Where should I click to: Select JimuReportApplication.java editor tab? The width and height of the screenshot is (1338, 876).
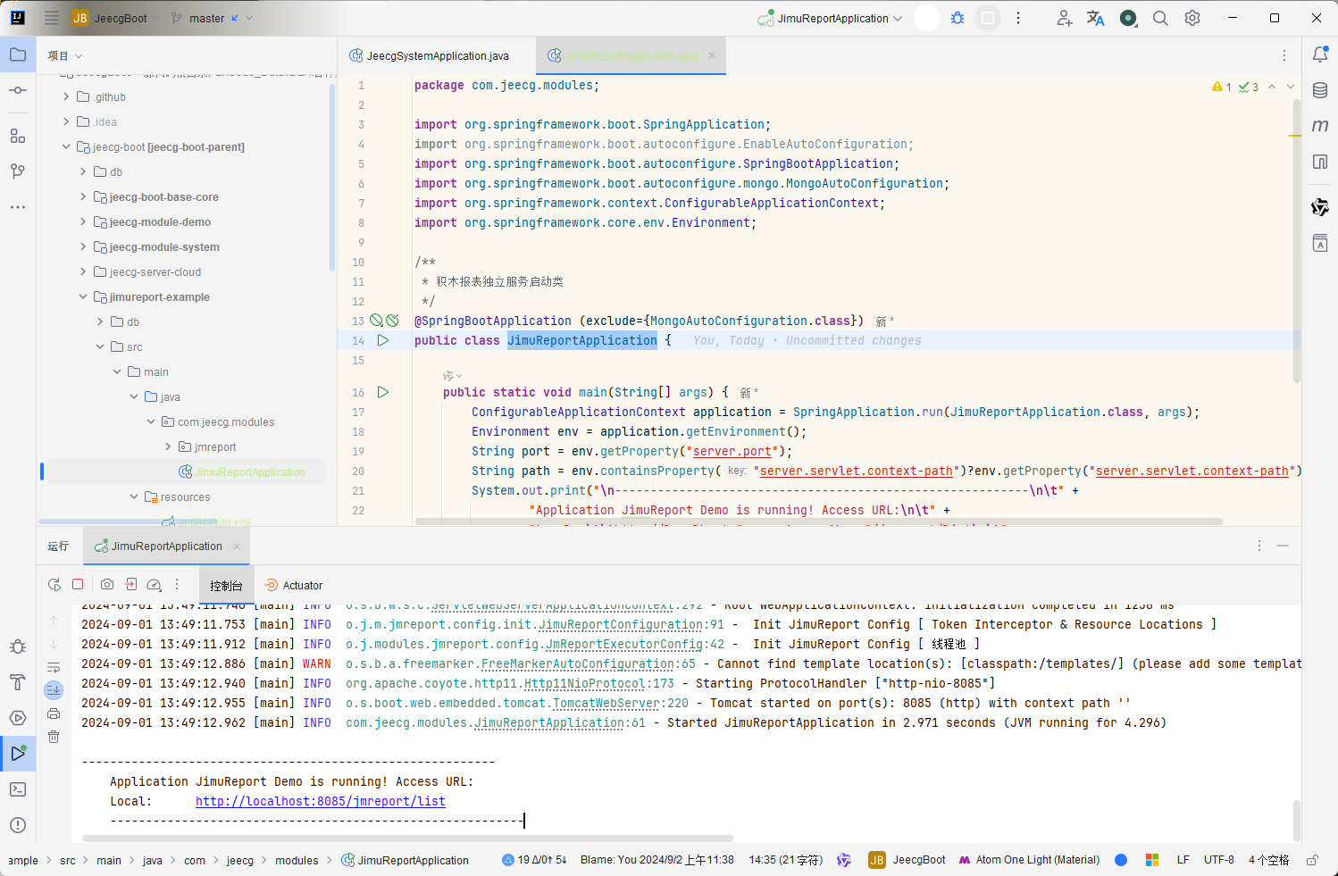pyautogui.click(x=631, y=55)
